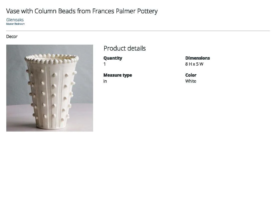The image size is (276, 213).
Task: Select the quantity value 1
Action: point(105,64)
